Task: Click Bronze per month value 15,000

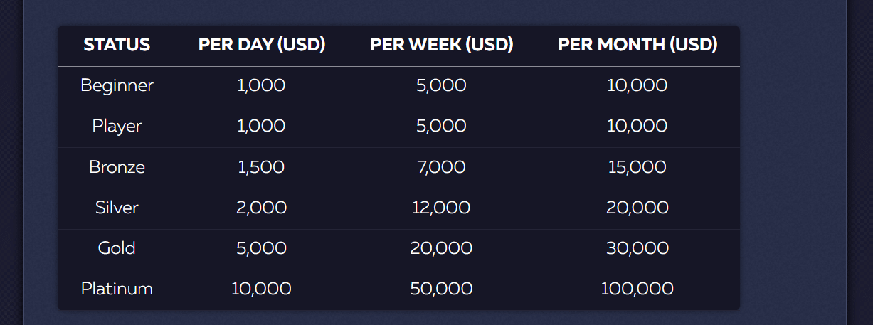Action: (x=637, y=167)
